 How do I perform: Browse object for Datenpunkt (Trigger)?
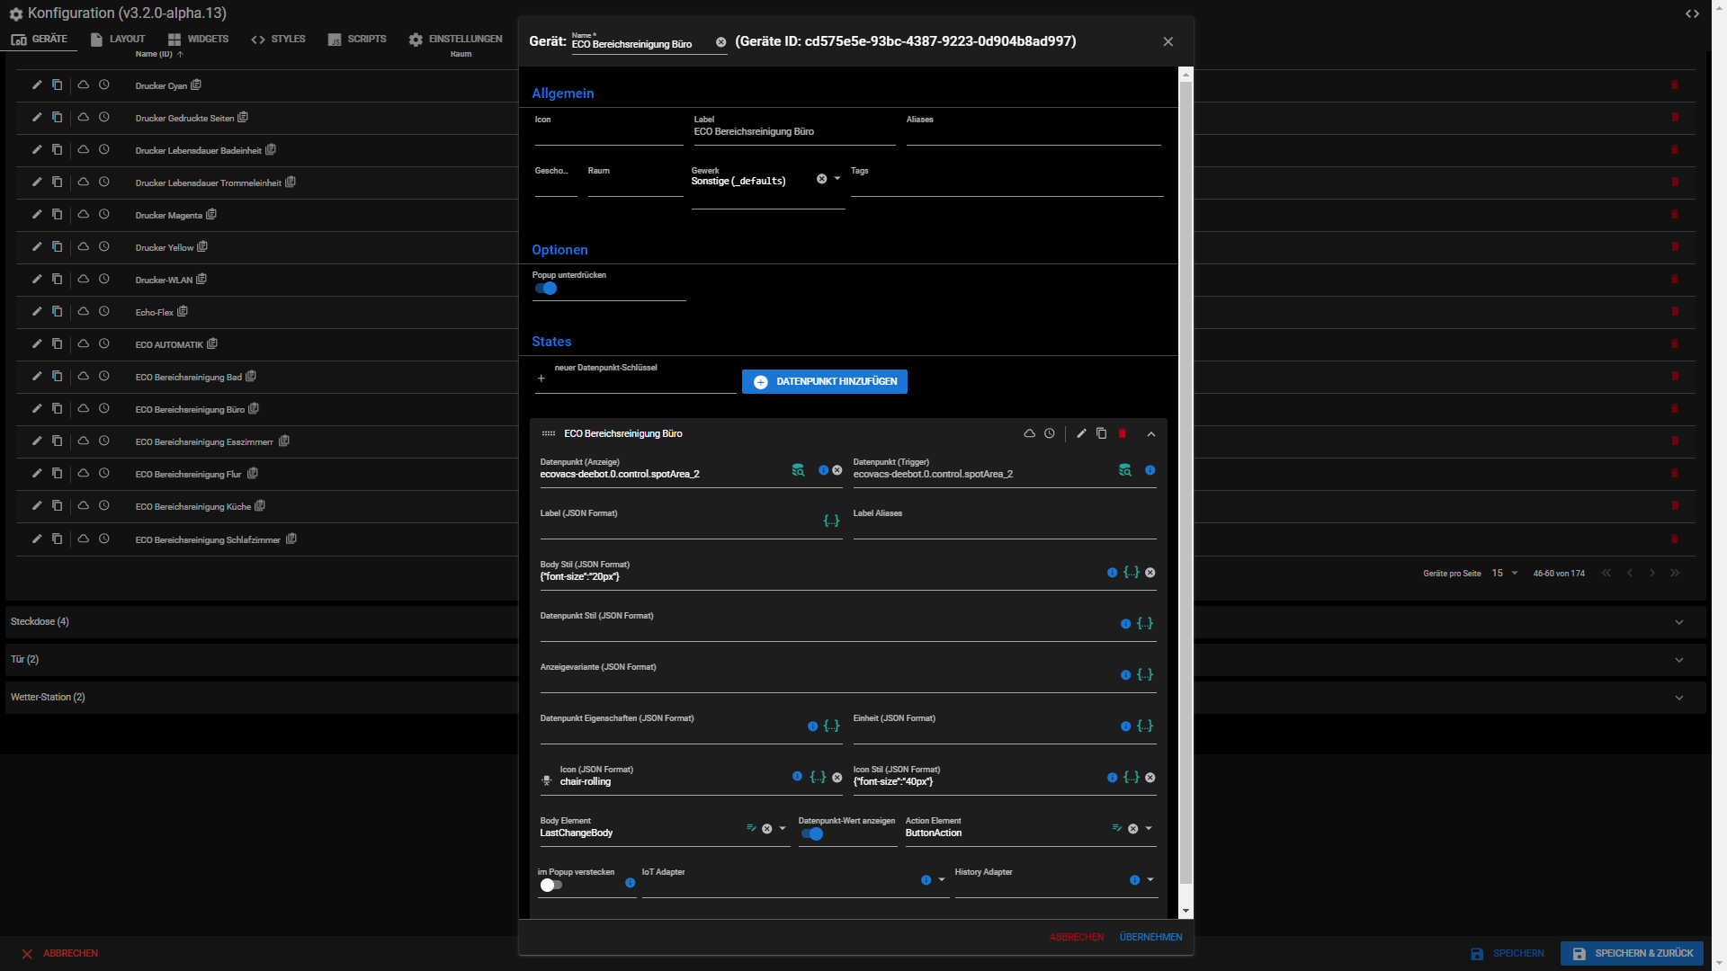pyautogui.click(x=1124, y=470)
